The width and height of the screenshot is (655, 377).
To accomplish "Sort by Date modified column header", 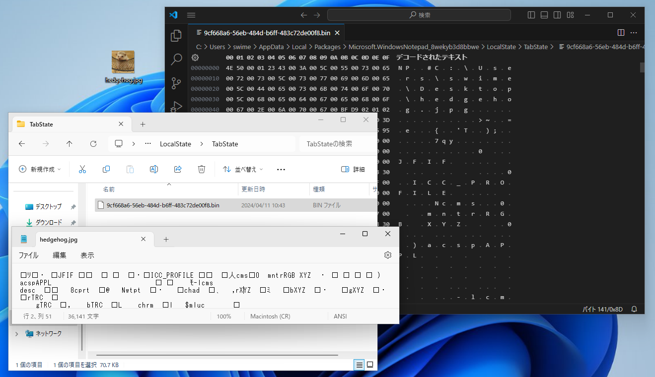I will coord(274,189).
